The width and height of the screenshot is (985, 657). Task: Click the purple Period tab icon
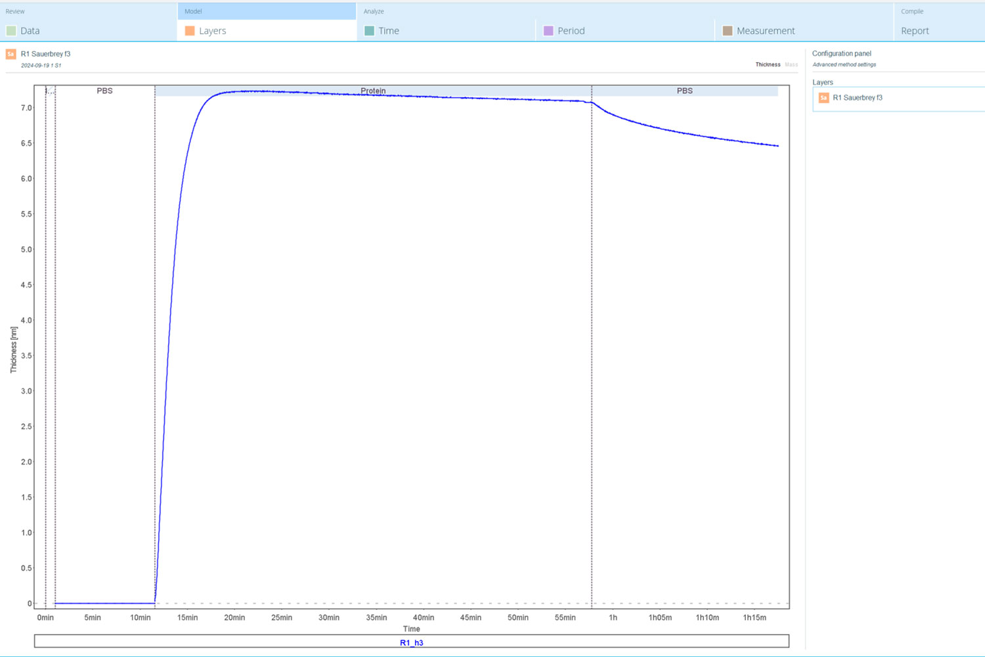(x=548, y=31)
